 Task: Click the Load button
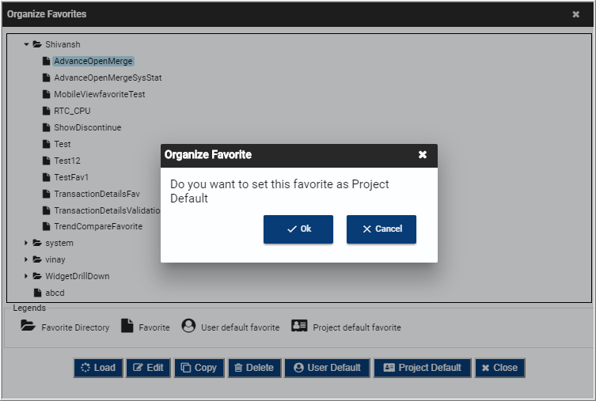[98, 368]
